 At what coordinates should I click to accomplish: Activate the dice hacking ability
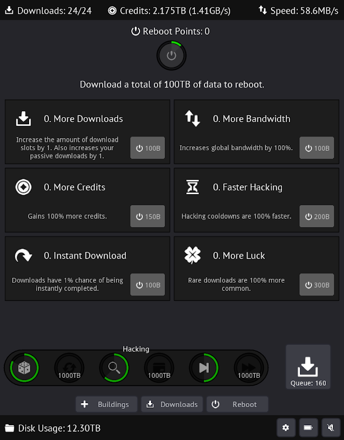(24, 367)
